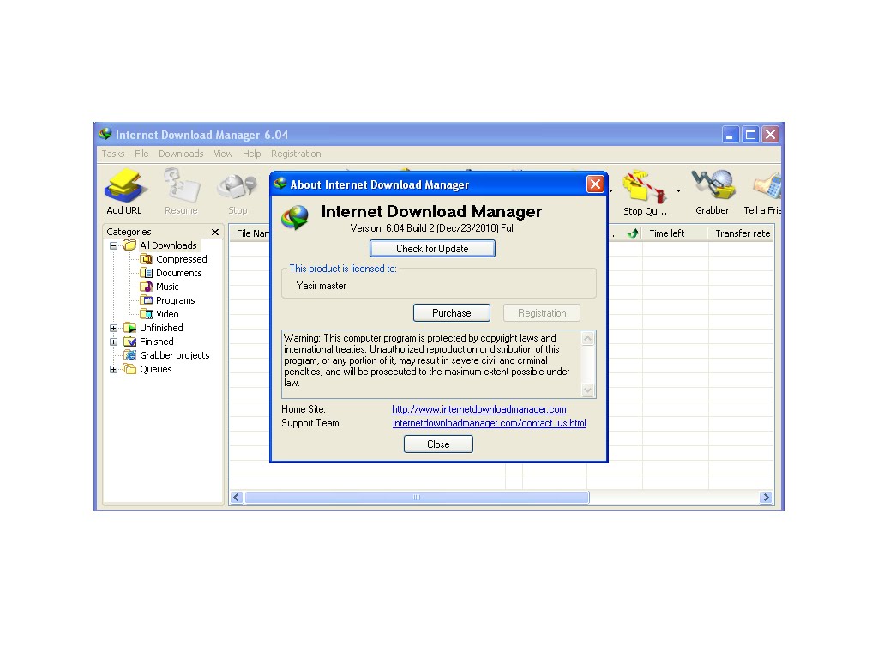Click the Purchase button
878x659 pixels.
tap(451, 312)
